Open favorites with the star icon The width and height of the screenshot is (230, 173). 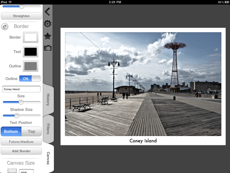tap(48, 36)
